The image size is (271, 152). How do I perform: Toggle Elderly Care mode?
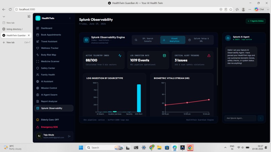(x=53, y=120)
